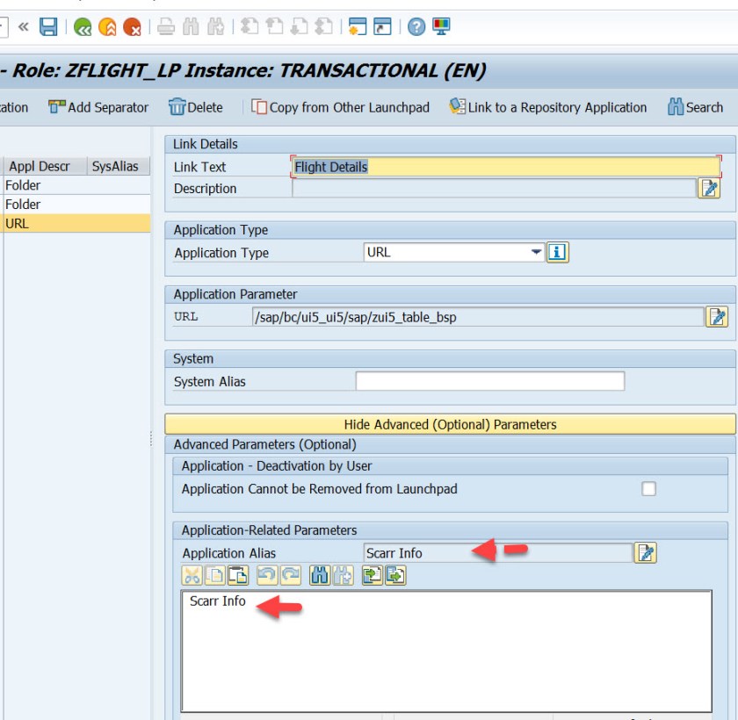Image resolution: width=738 pixels, height=720 pixels.
Task: Click the Delete toolbar button
Action: (195, 107)
